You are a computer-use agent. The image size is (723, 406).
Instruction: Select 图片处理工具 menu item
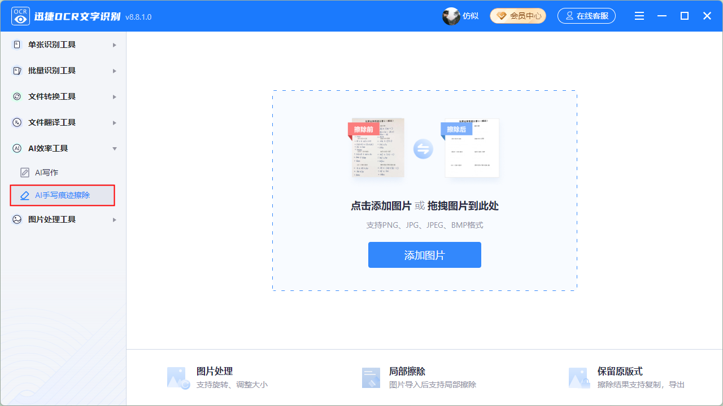(x=63, y=219)
